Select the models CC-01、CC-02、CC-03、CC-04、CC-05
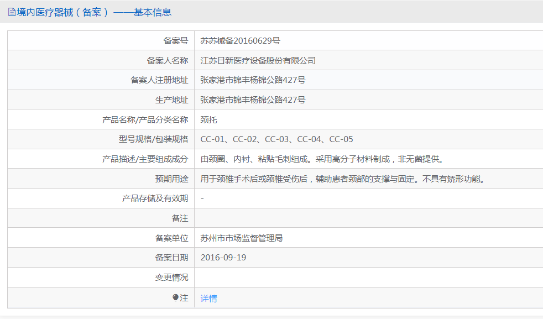543x319 pixels. coord(276,139)
